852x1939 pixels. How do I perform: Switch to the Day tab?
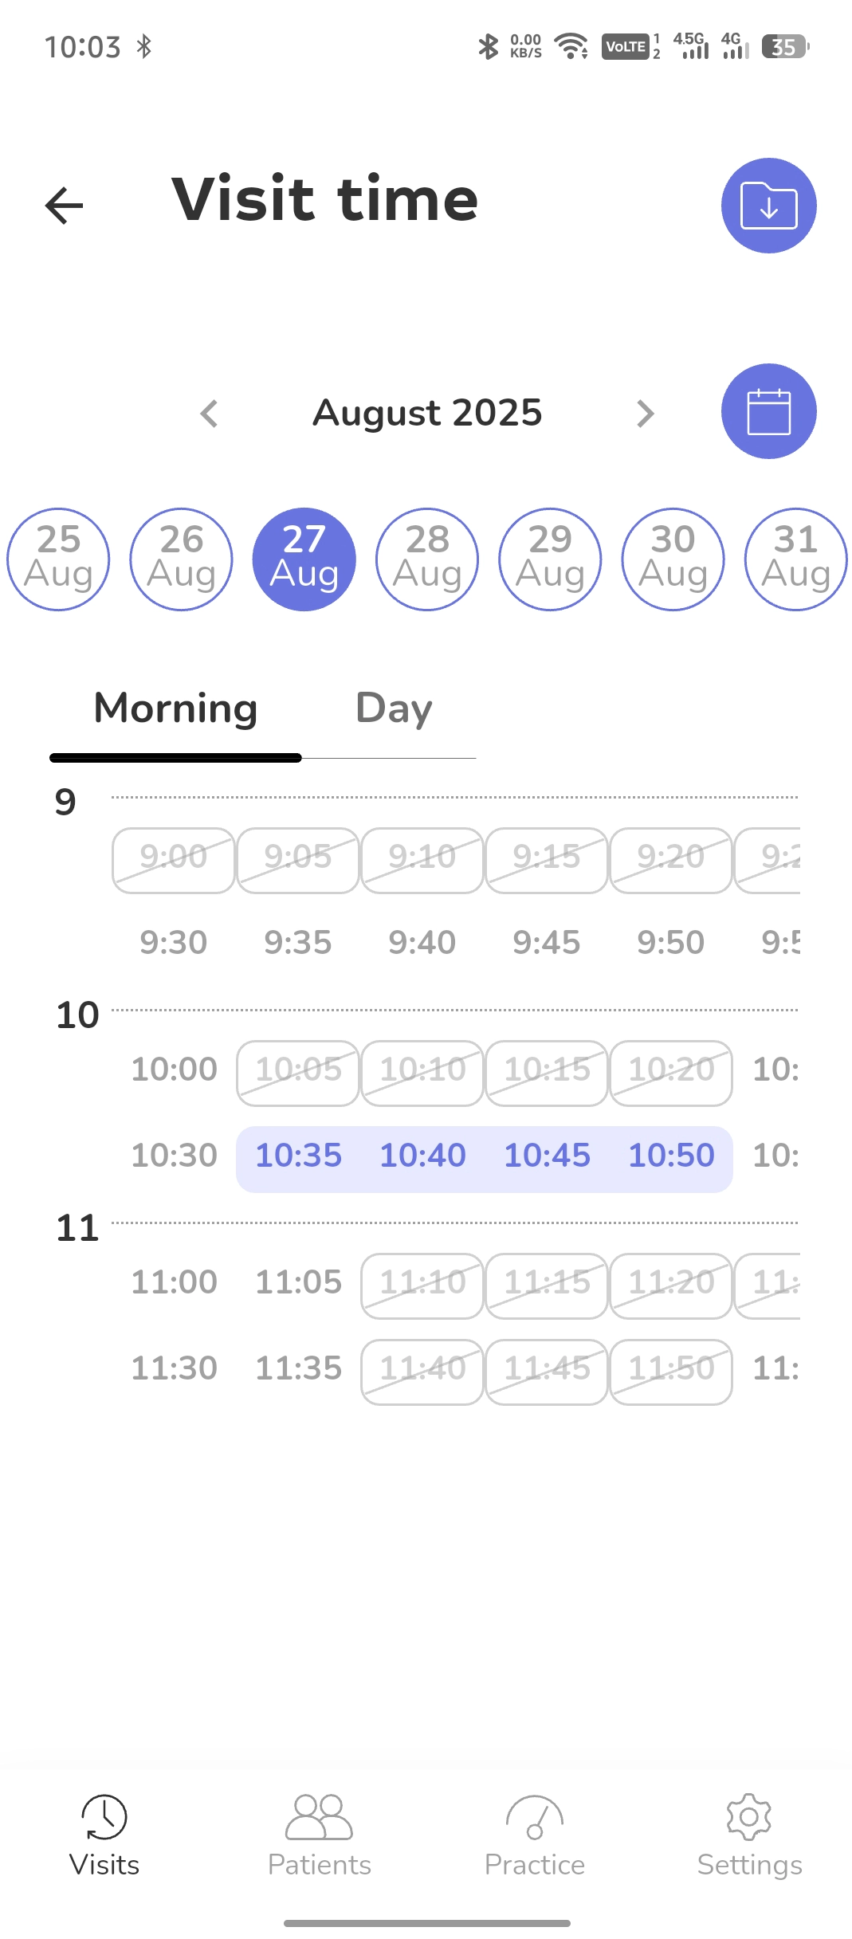pos(394,708)
